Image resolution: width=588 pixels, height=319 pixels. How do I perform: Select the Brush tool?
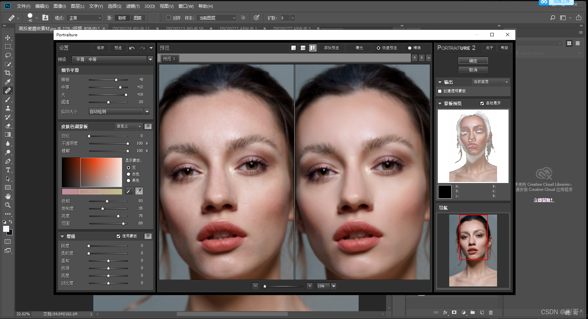point(8,99)
